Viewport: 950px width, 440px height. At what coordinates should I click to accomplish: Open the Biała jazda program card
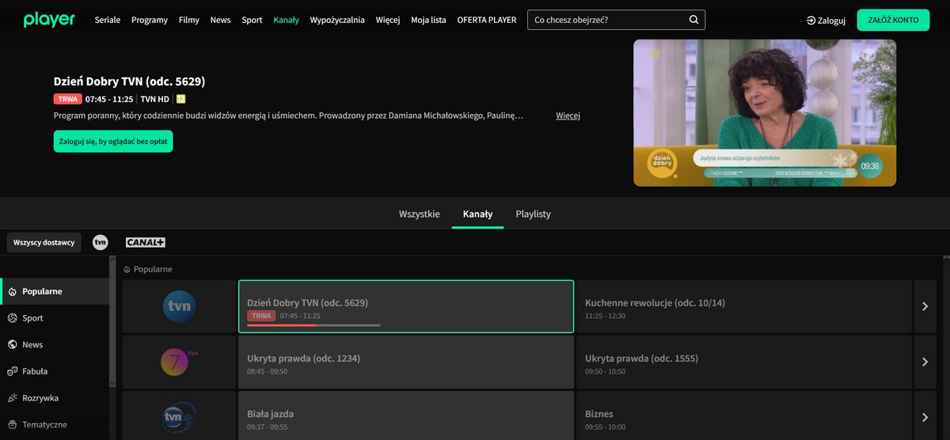(406, 415)
